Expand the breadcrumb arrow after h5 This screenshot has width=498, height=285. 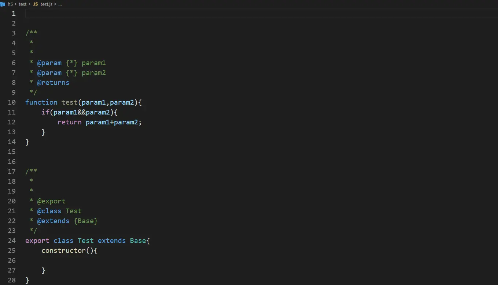(x=16, y=4)
